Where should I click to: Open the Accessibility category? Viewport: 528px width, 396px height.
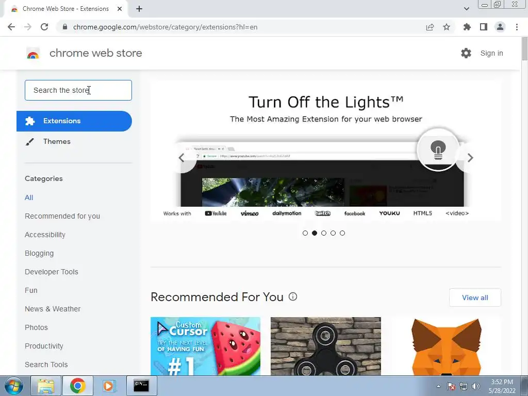[45, 235]
